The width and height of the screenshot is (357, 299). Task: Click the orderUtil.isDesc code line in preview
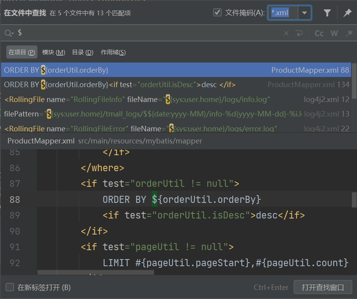(x=204, y=215)
